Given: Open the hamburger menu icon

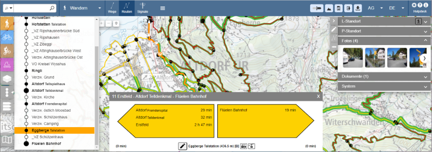Looking at the screenshot, I should [163, 8].
